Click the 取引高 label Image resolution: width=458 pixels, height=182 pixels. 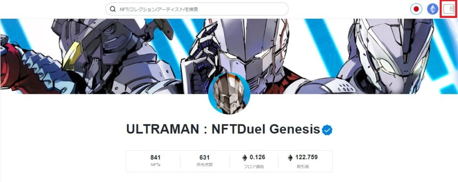click(x=303, y=167)
